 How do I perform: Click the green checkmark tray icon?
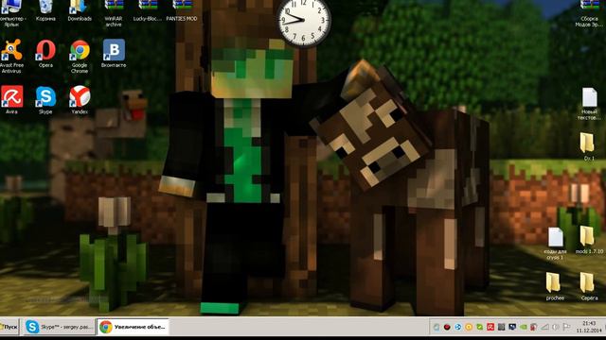point(480,327)
